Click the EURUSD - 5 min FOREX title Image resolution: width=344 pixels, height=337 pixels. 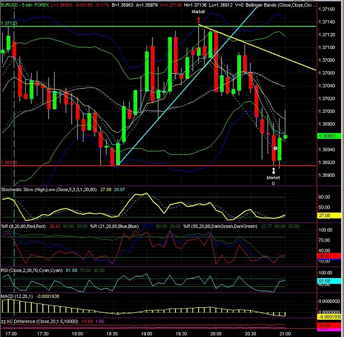(x=25, y=4)
